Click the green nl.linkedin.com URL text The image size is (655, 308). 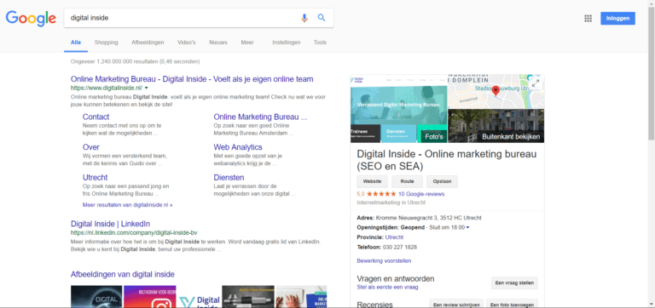click(134, 233)
